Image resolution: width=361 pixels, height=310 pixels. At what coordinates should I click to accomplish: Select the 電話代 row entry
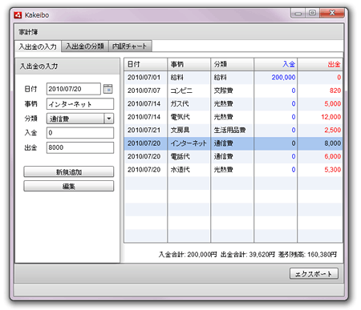point(180,156)
